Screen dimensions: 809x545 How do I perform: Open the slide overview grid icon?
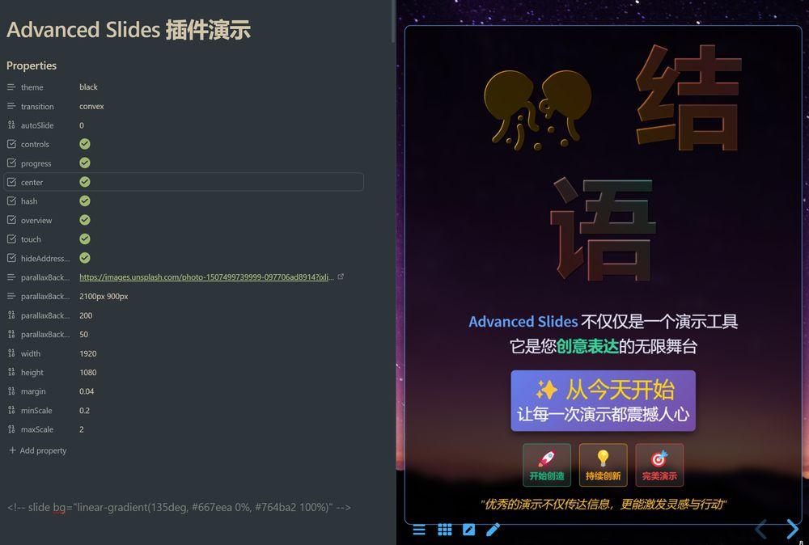[444, 529]
